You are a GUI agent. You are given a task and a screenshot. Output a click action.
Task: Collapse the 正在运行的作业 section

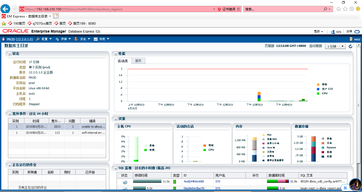10,165
